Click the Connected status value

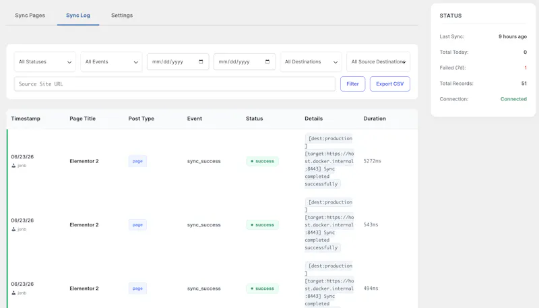pos(513,99)
